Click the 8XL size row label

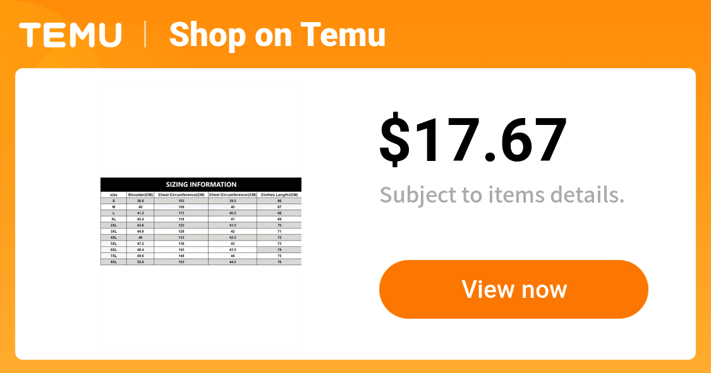tap(113, 262)
